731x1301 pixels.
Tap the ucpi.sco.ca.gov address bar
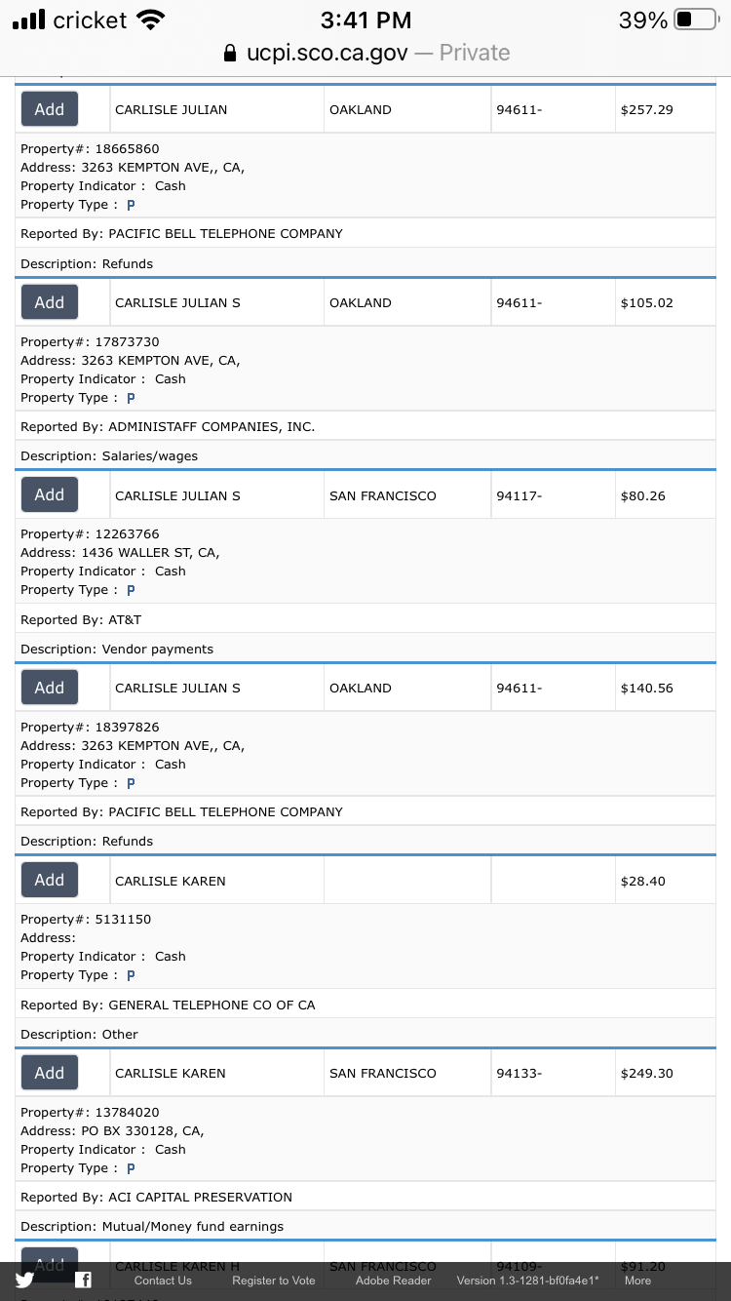coord(365,53)
